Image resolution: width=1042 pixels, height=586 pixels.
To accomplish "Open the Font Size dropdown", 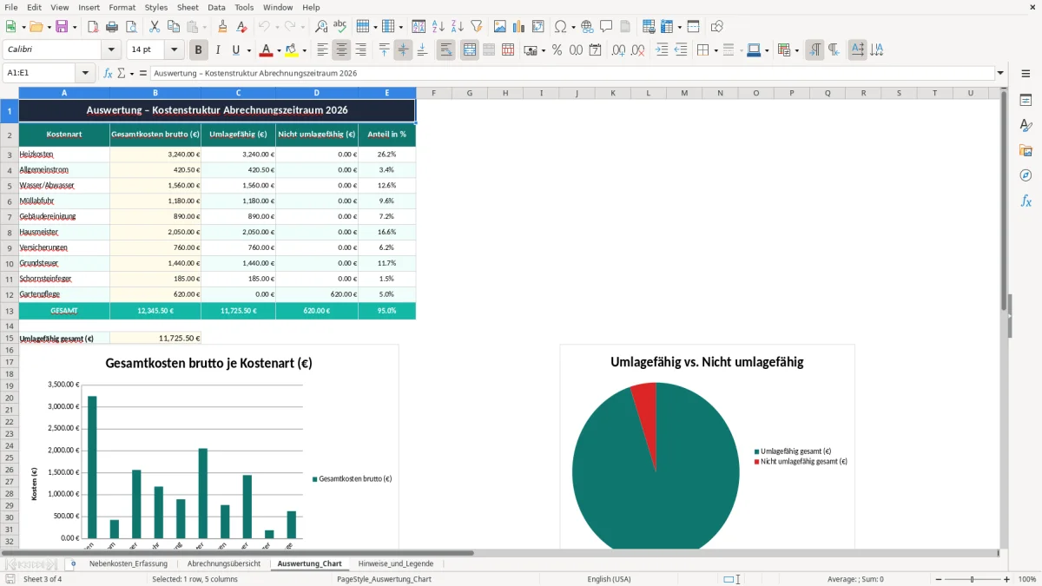I will (x=175, y=50).
